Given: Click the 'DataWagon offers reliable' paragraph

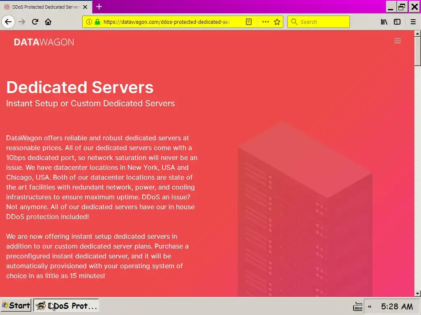Looking at the screenshot, I should pyautogui.click(x=102, y=177).
